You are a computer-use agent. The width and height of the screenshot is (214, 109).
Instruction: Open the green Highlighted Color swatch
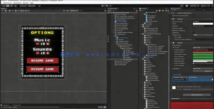pos(203,54)
